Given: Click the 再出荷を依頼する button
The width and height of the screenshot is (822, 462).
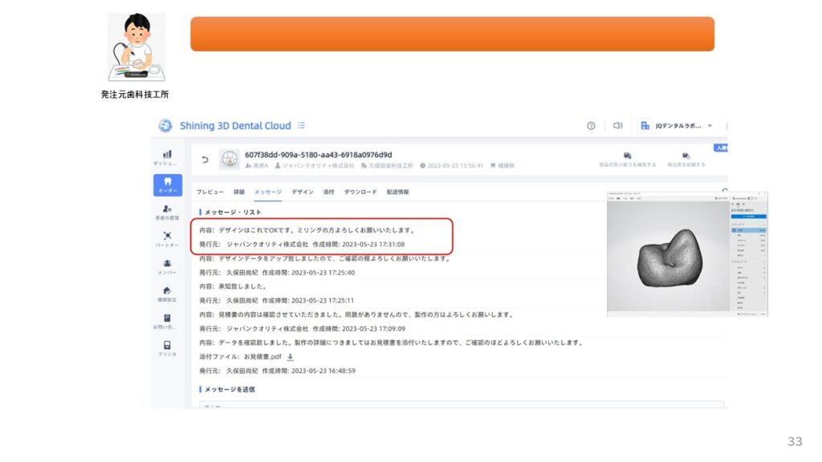Looking at the screenshot, I should [686, 160].
